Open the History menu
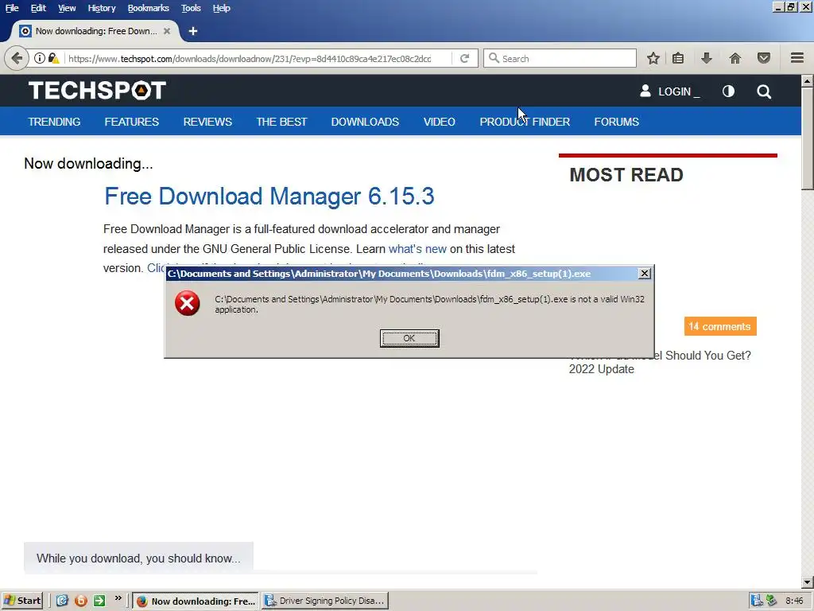The height and width of the screenshot is (611, 814). click(x=102, y=8)
